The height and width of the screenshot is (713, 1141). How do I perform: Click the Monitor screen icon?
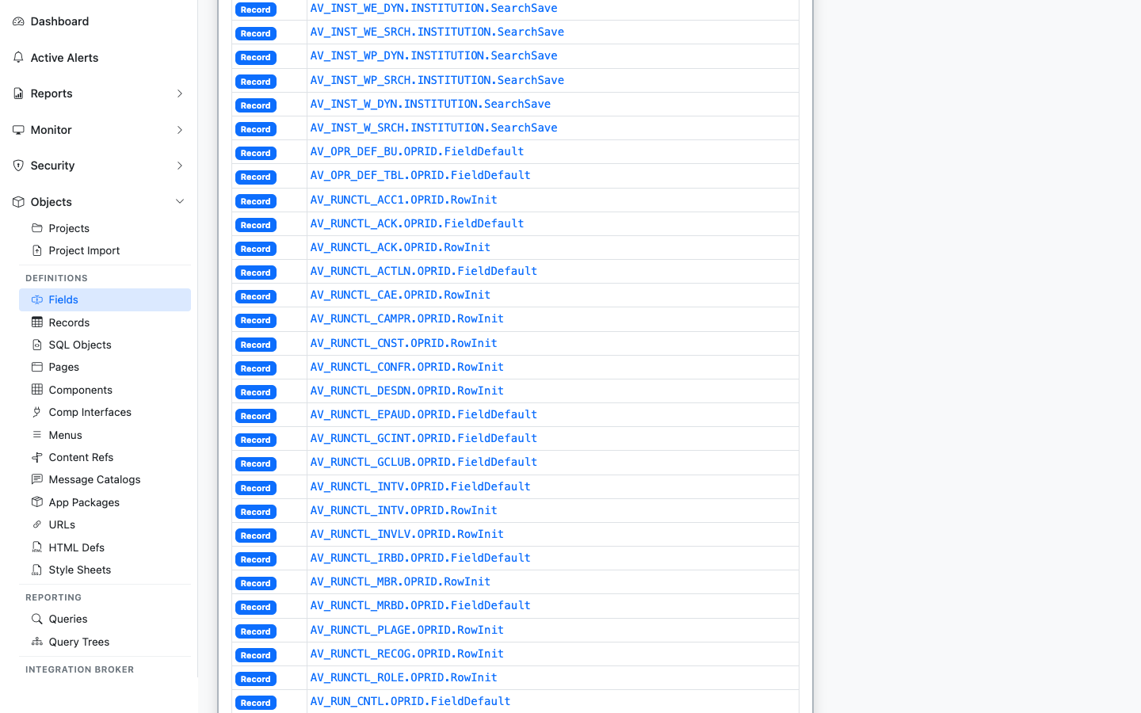[18, 130]
